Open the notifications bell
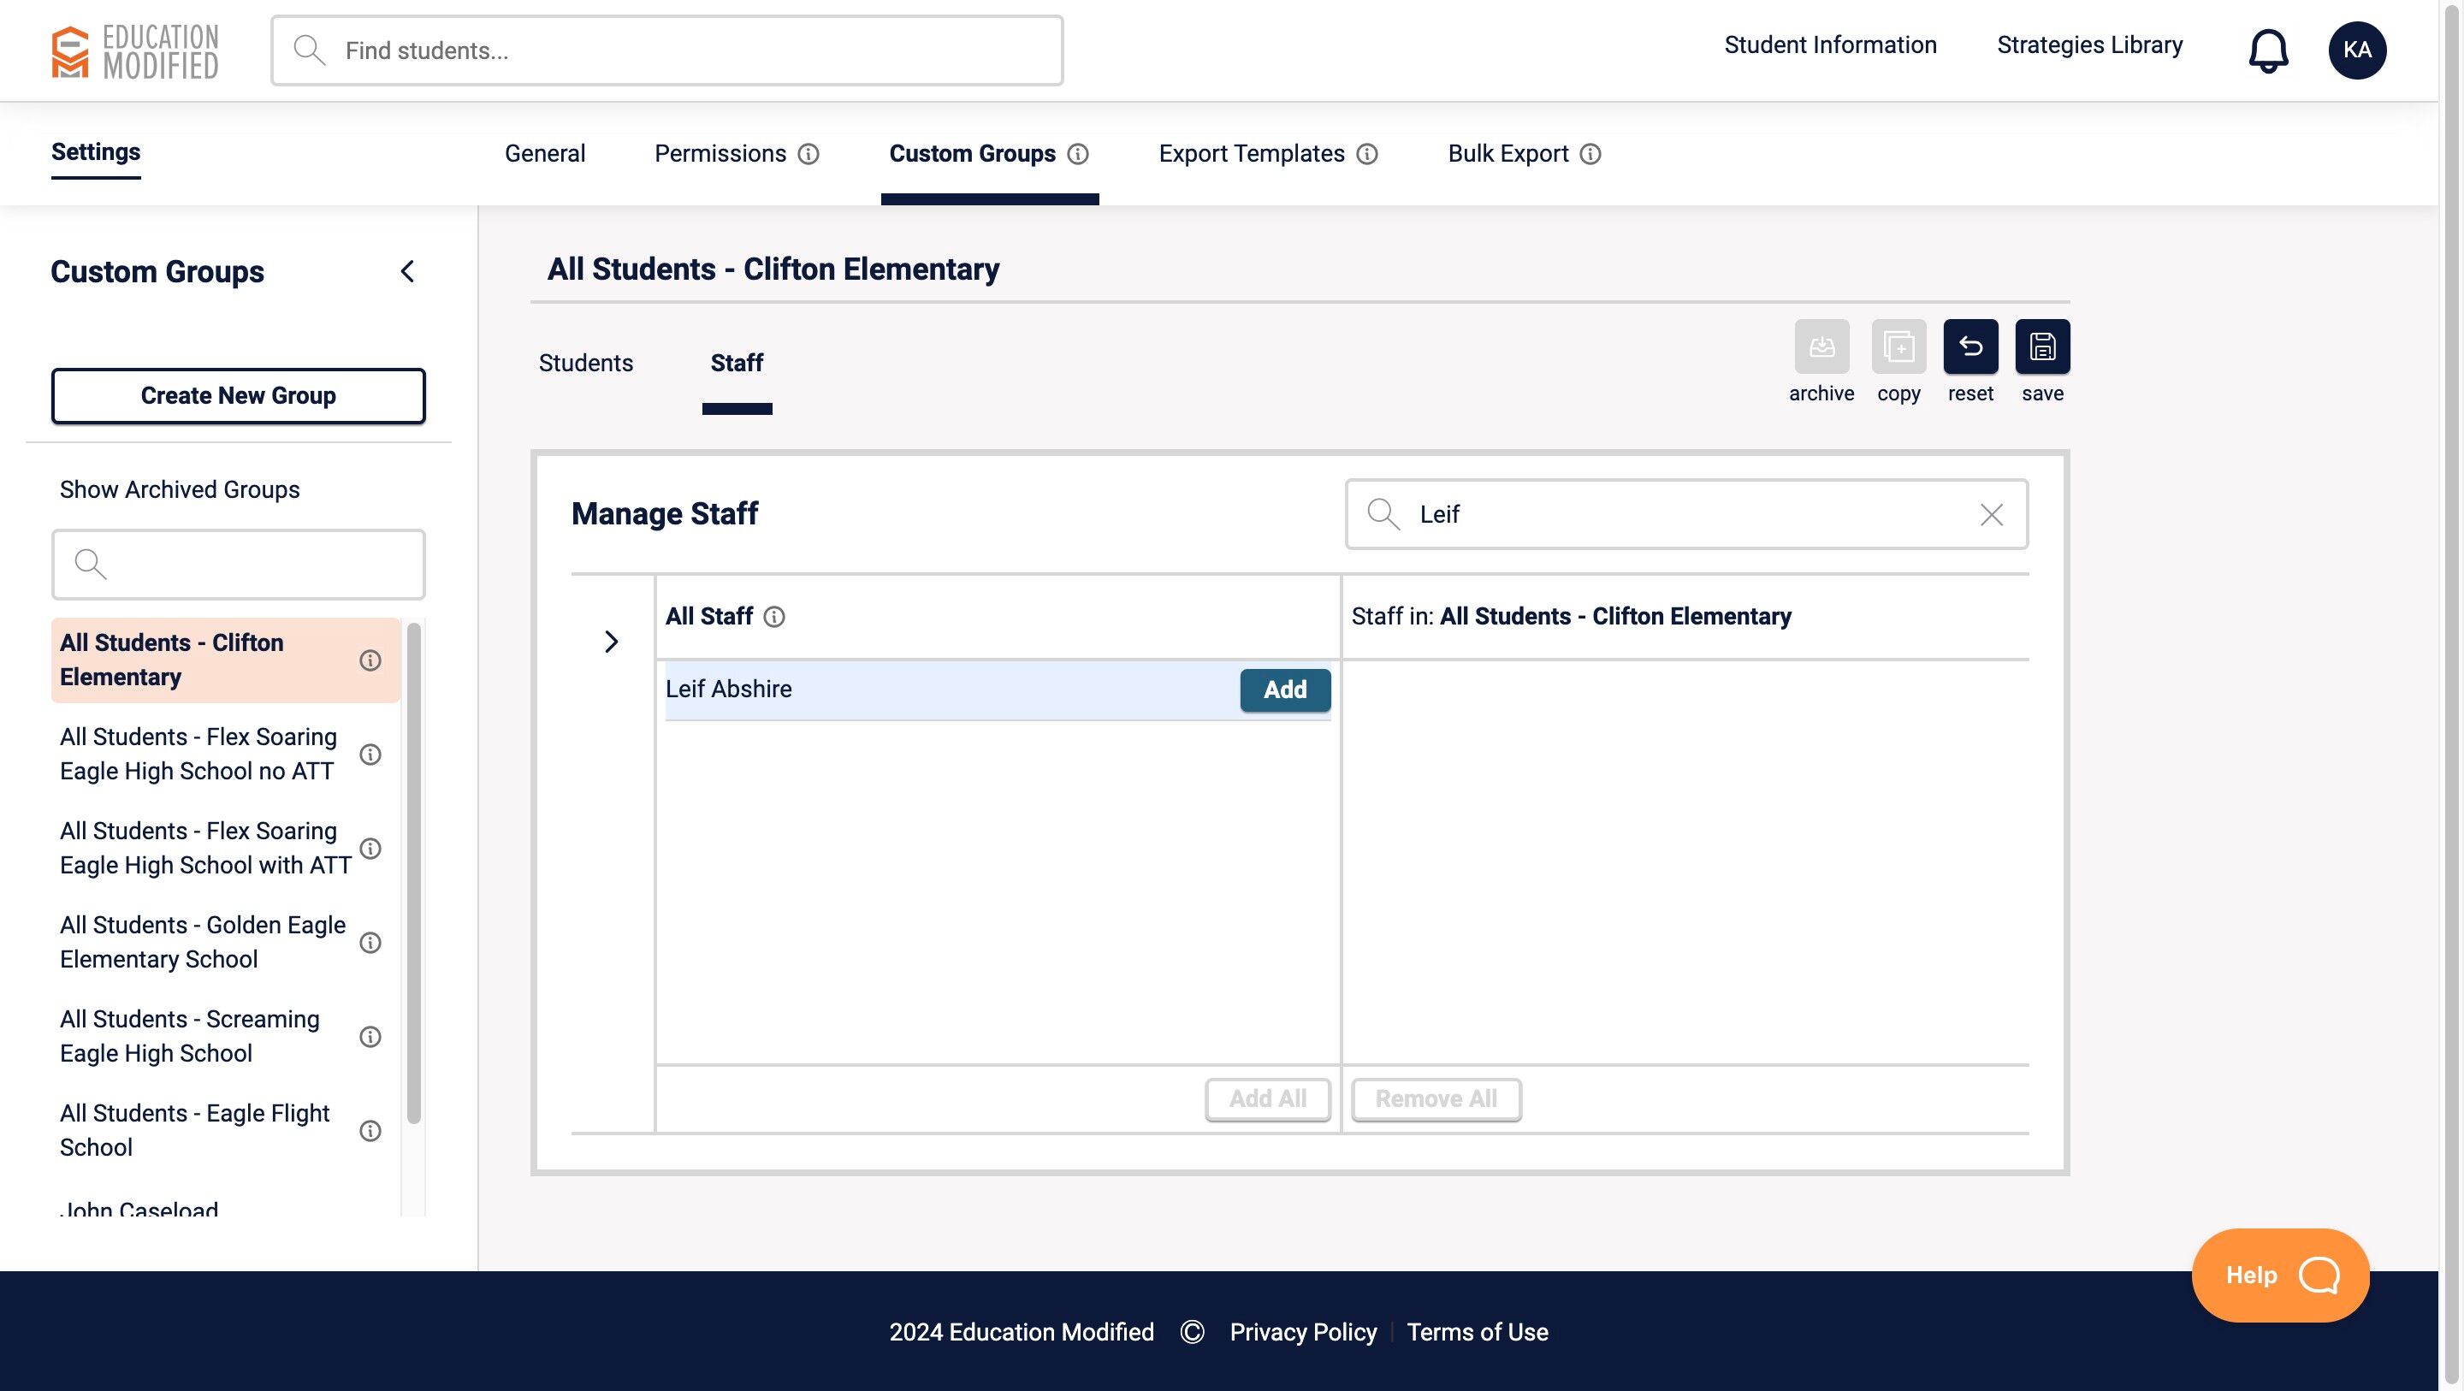Viewport: 2464px width, 1391px height. (x=2267, y=50)
